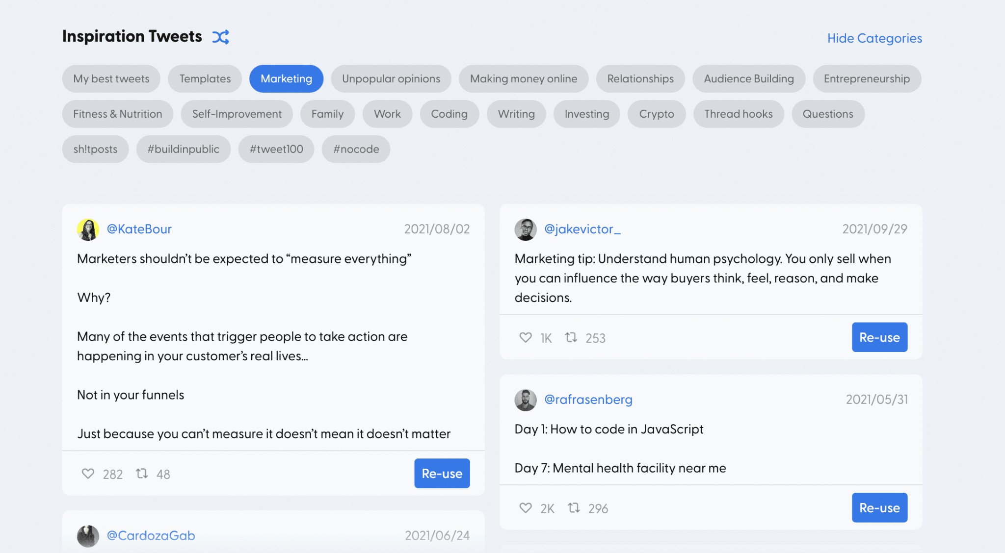
Task: Open the @rafrasenberg handle link
Action: tap(588, 400)
